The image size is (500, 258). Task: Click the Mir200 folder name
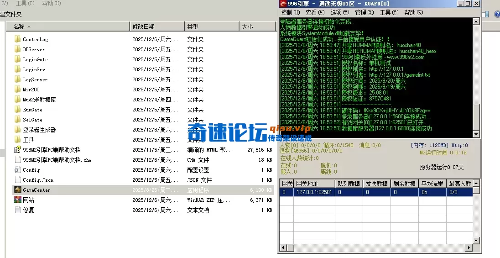click(31, 90)
